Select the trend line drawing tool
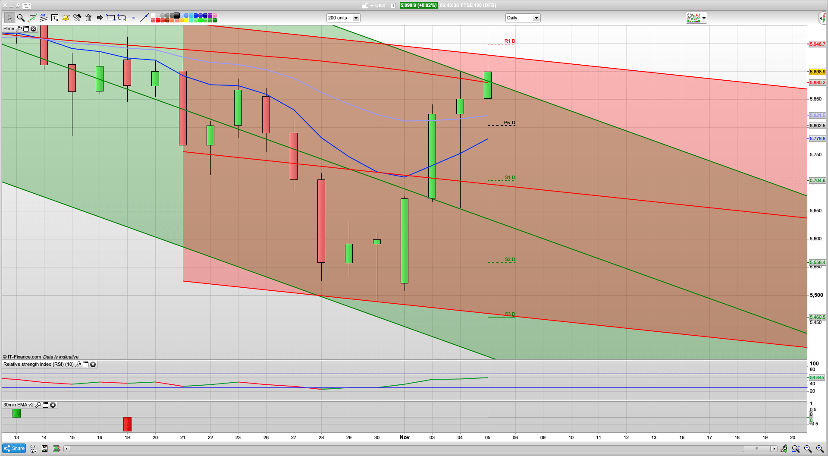Viewport: 828px width, 456px height. [145, 18]
